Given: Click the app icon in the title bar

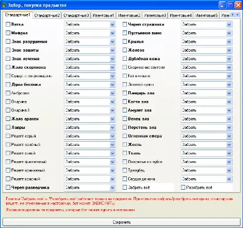Looking at the screenshot, I should tap(4, 5).
